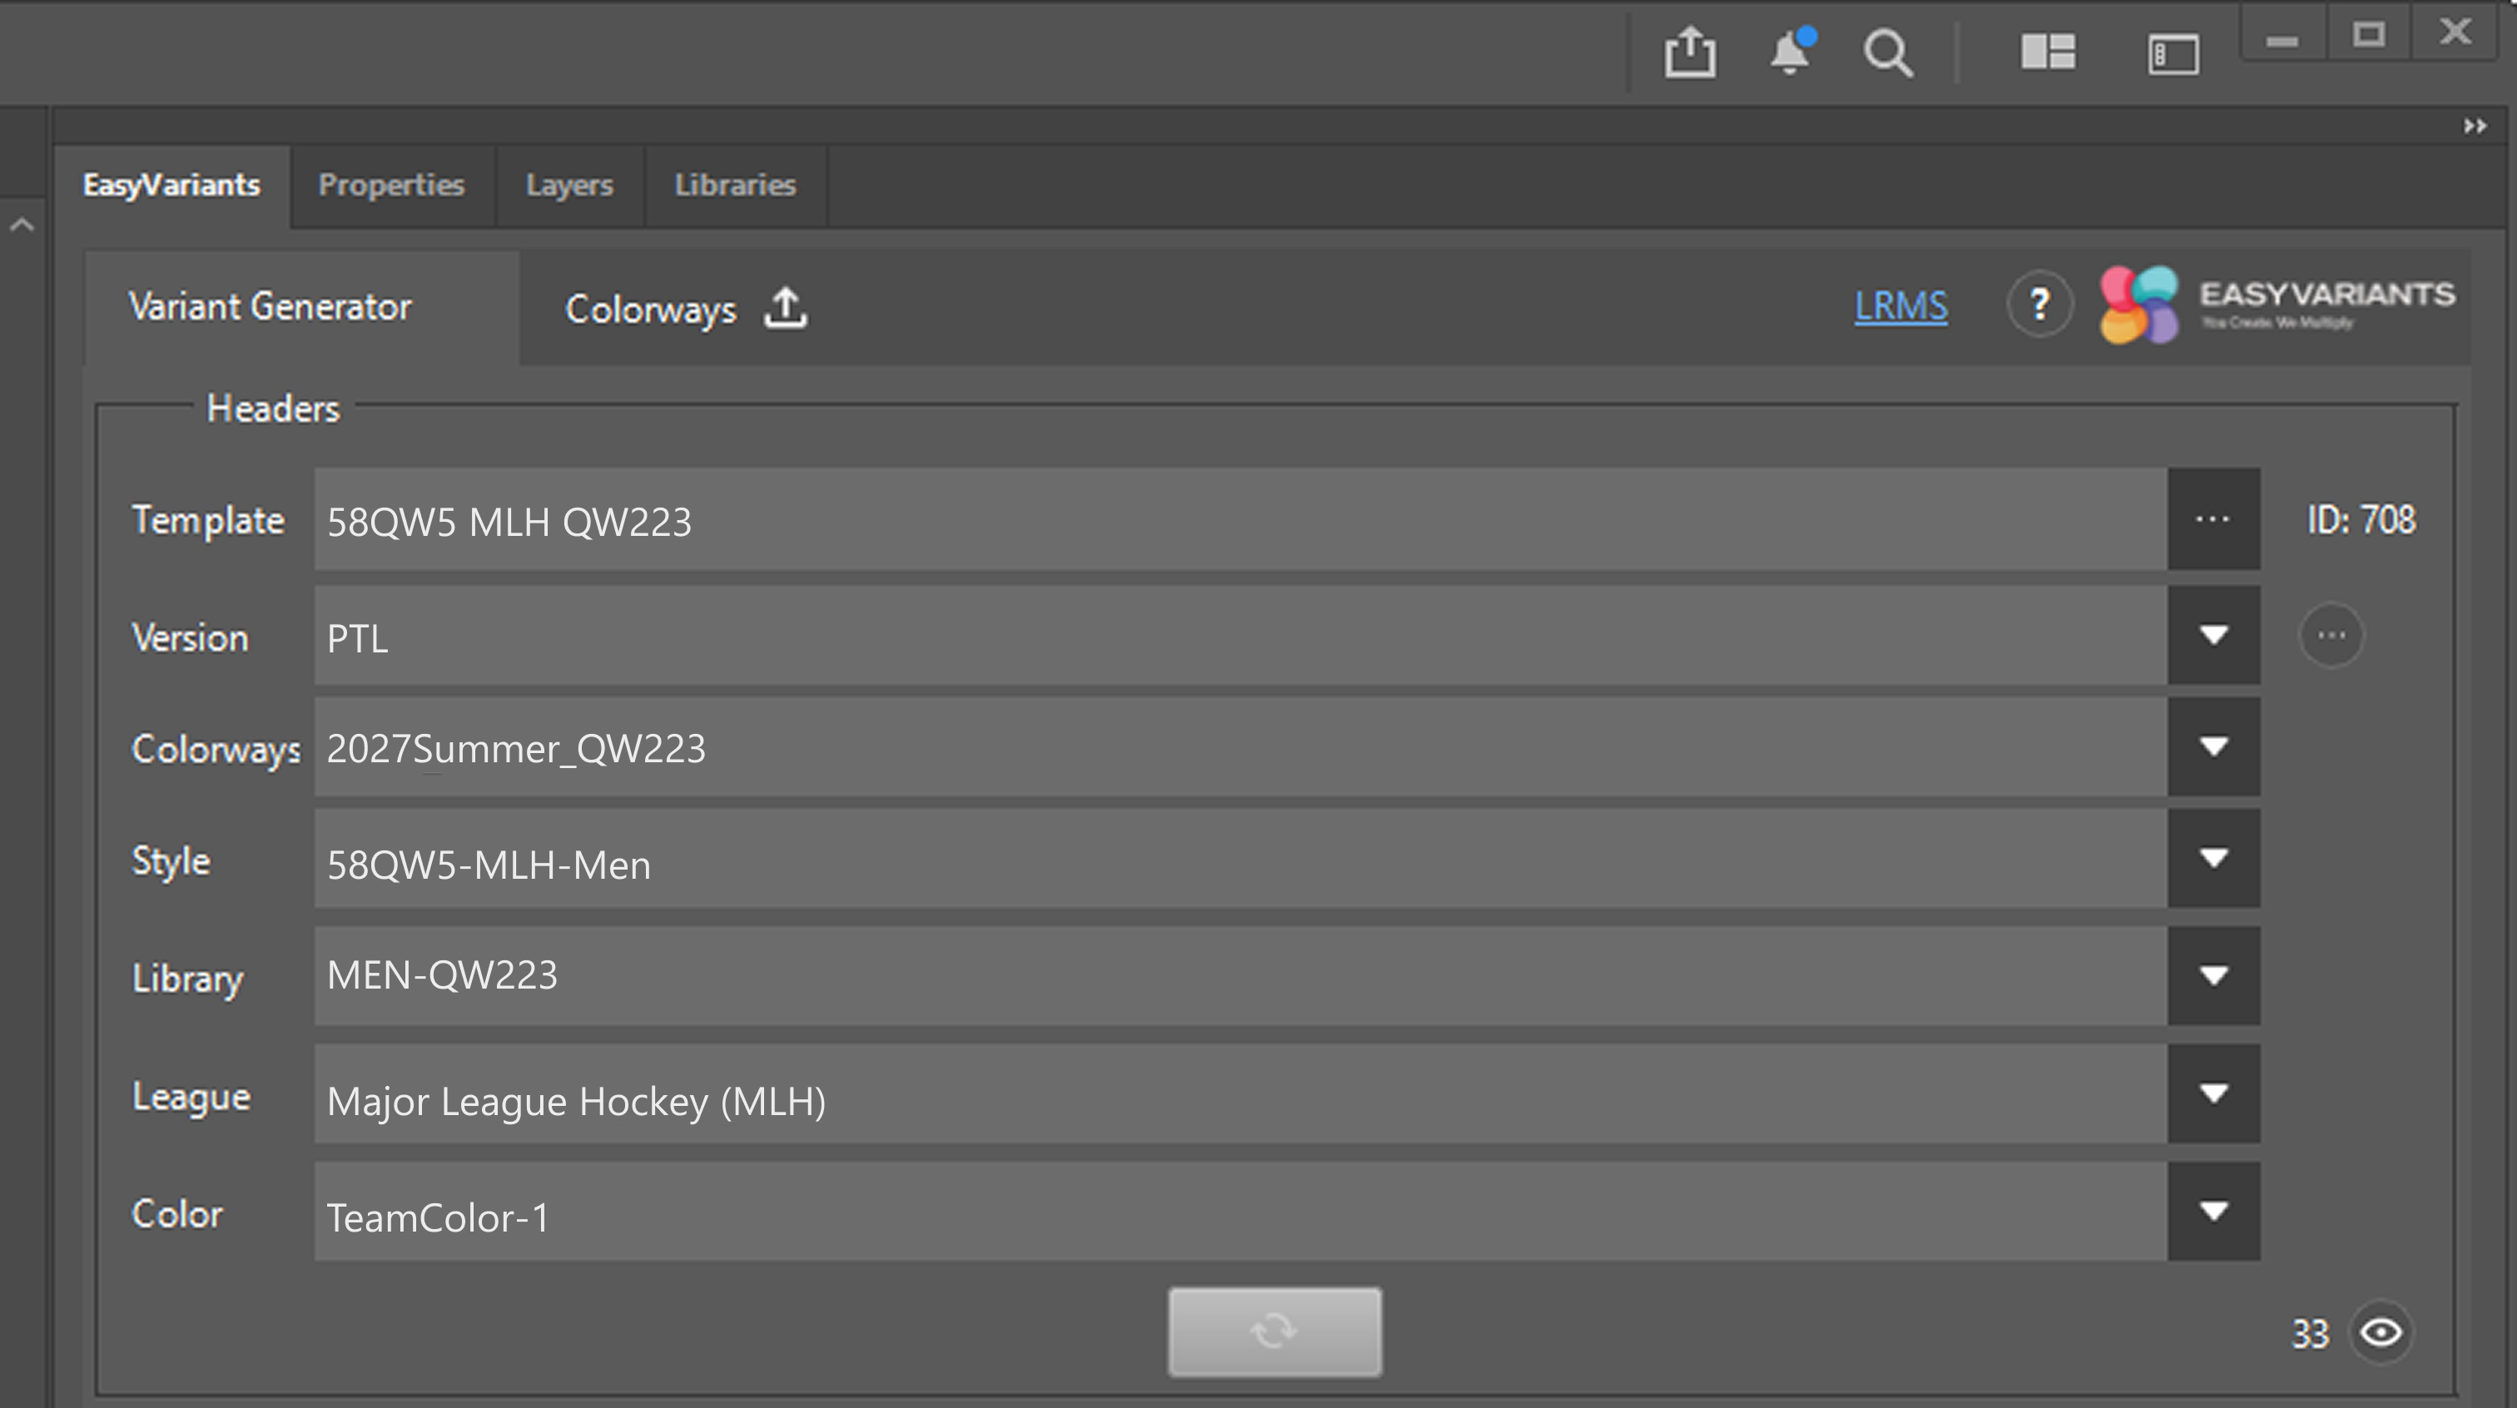
Task: Open the Libraries tab
Action: (x=735, y=186)
